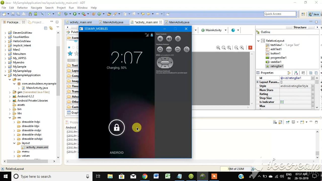The height and width of the screenshot is (181, 322).
Task: Click the ellipsis button for Id property
Action: click(x=313, y=78)
